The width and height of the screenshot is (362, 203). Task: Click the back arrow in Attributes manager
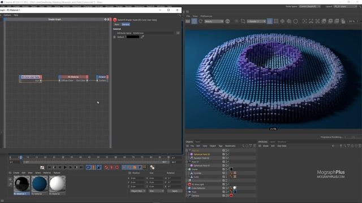tap(333, 146)
